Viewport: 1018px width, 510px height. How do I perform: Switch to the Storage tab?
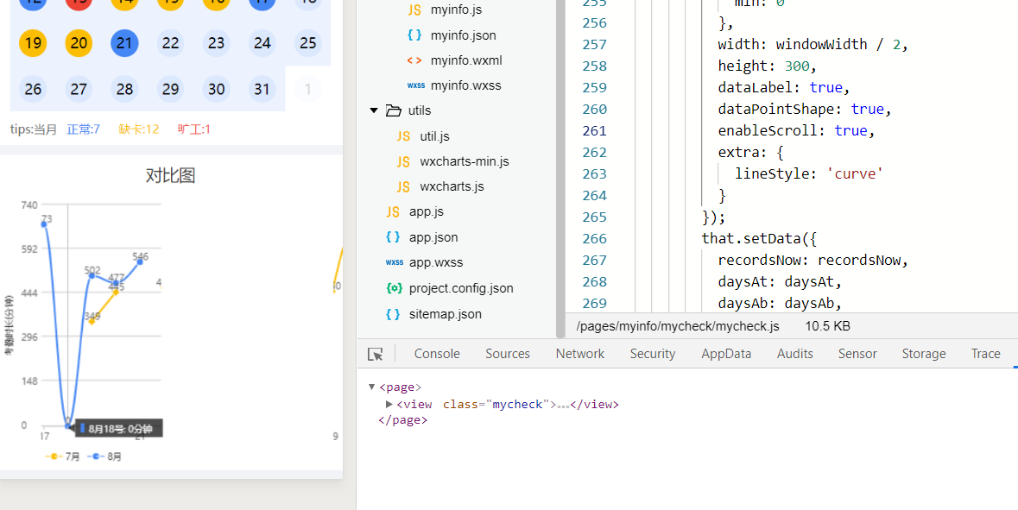[923, 353]
